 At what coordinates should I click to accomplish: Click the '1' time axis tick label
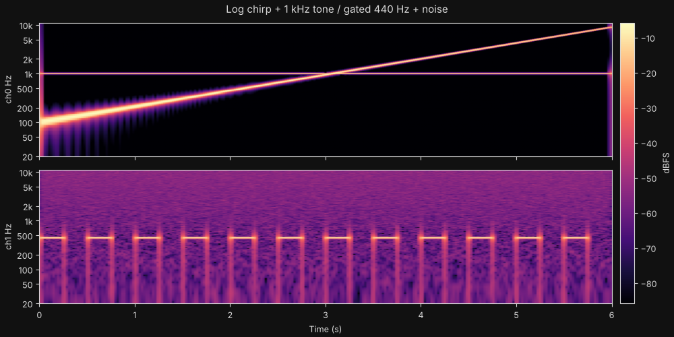tap(135, 315)
